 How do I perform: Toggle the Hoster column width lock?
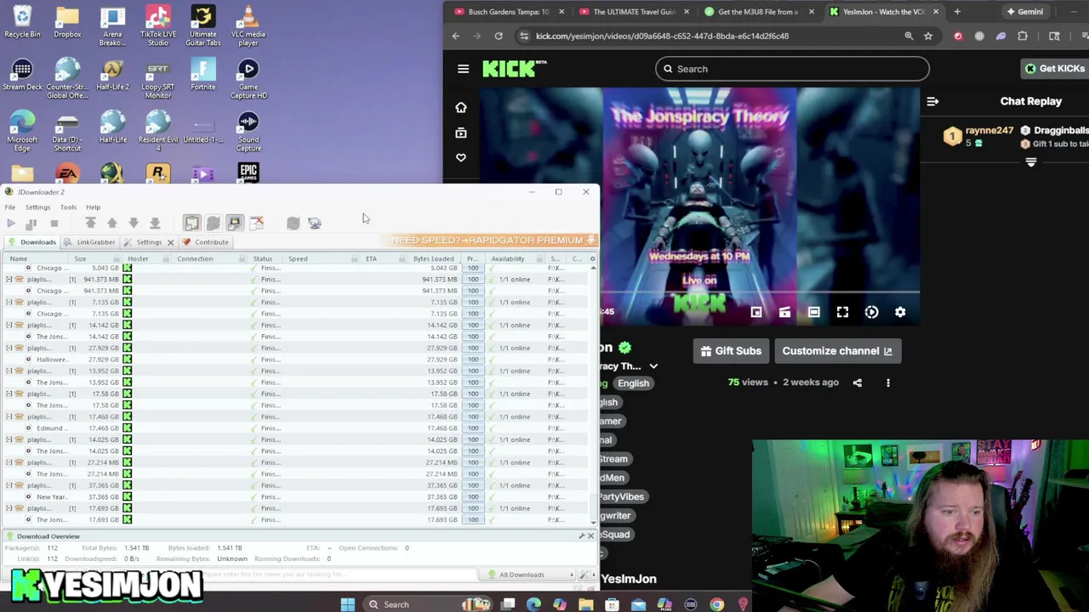pos(167,258)
